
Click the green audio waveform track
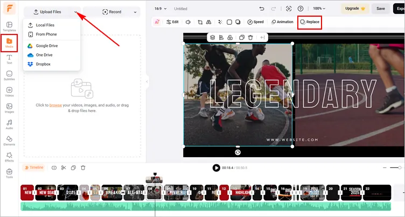(x=206, y=206)
